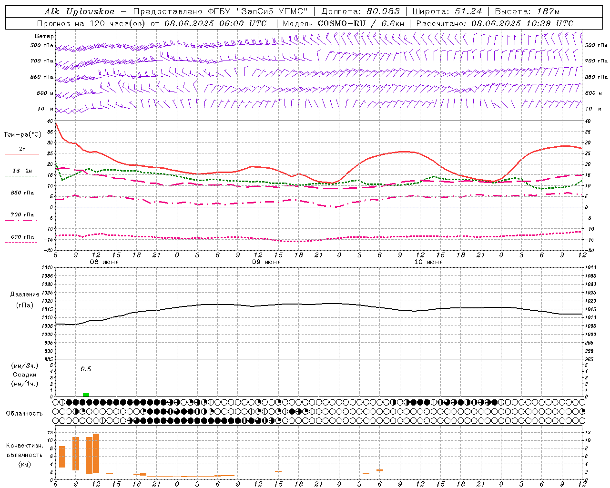Click the Тем-ра(°C) axis title

pos(22,135)
